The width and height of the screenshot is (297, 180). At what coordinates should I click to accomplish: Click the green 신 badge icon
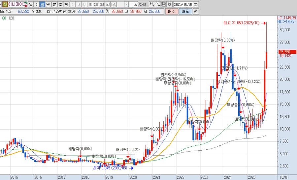[x=5, y=4]
